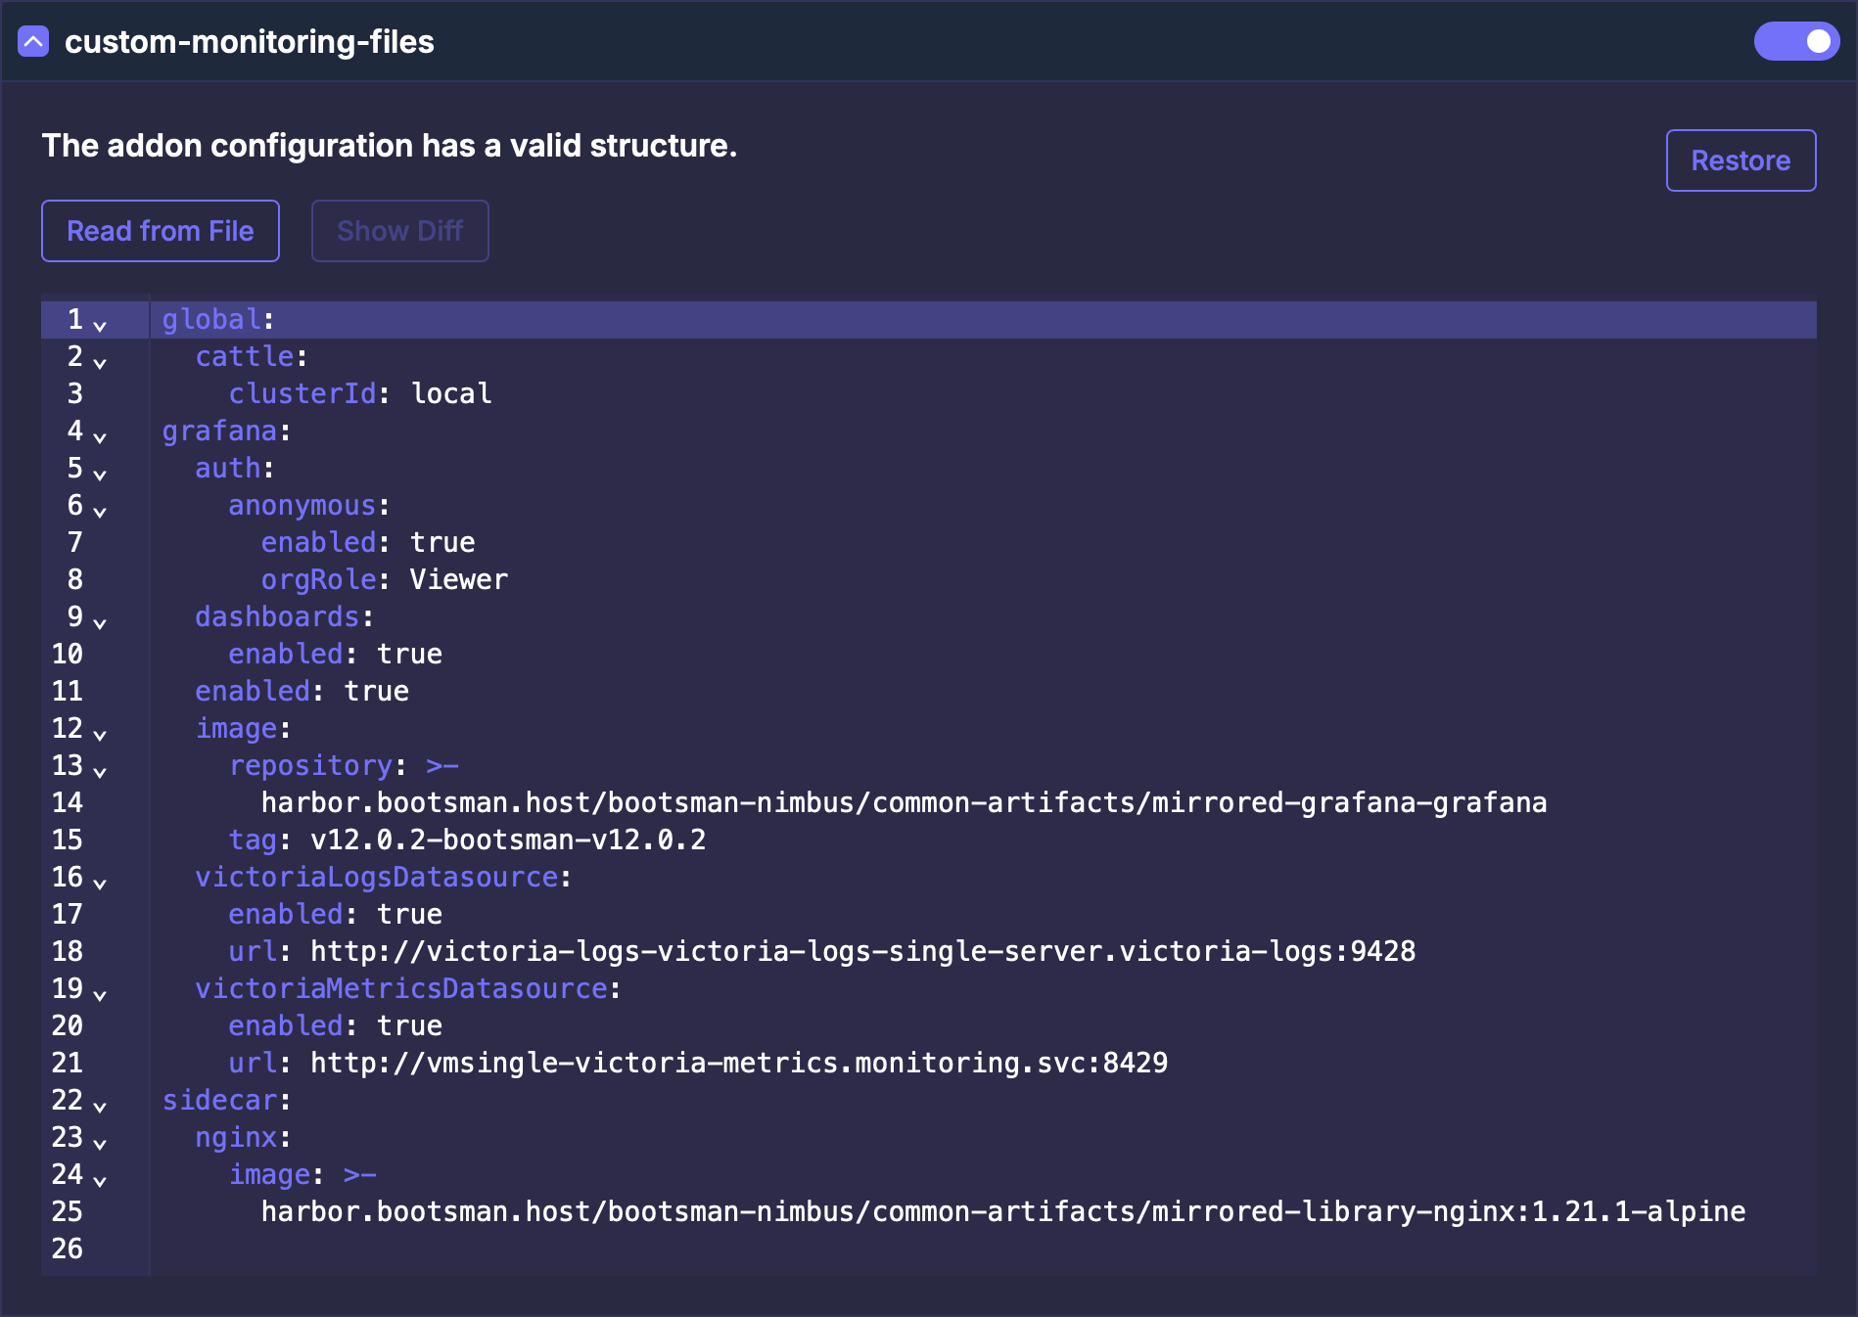This screenshot has height=1317, width=1858.
Task: Collapse the sidecar block on line 22
Action: [100, 1104]
